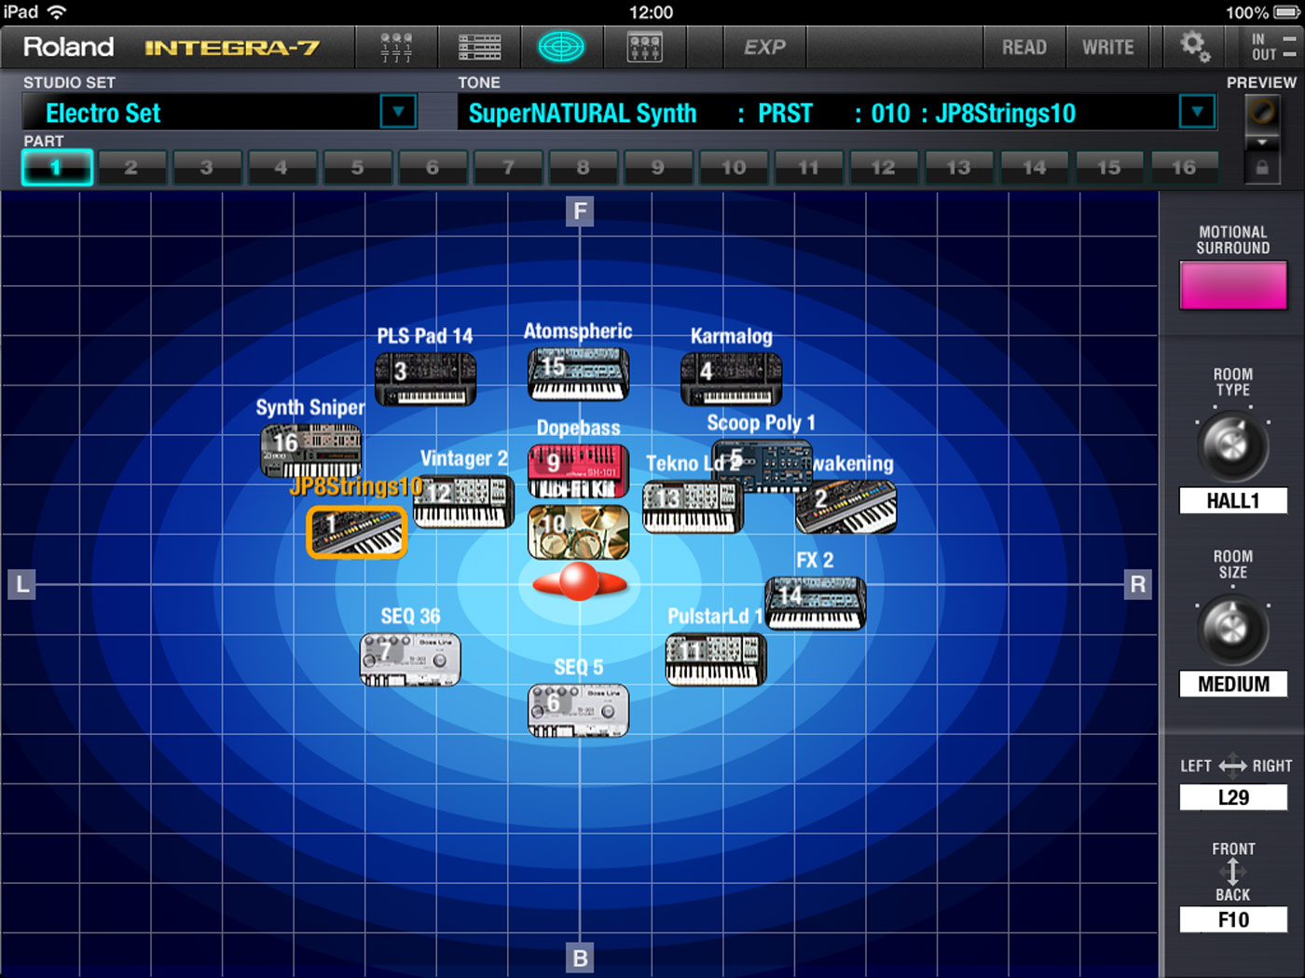Select the SEQ 36 part 7 icon
Screen dimensions: 1305x978
click(x=410, y=659)
